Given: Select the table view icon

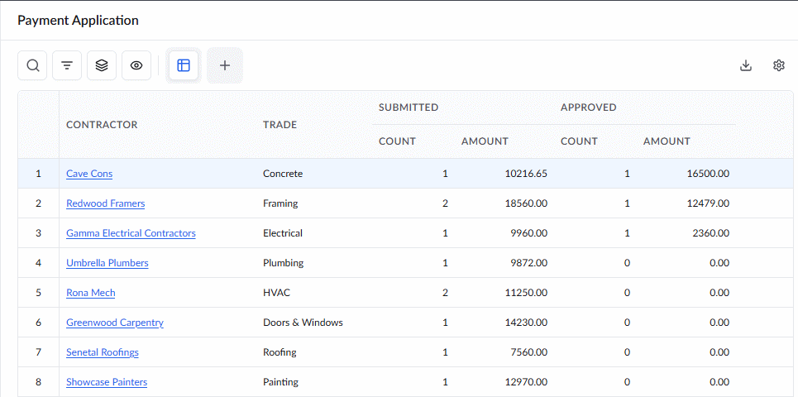Looking at the screenshot, I should pos(184,65).
